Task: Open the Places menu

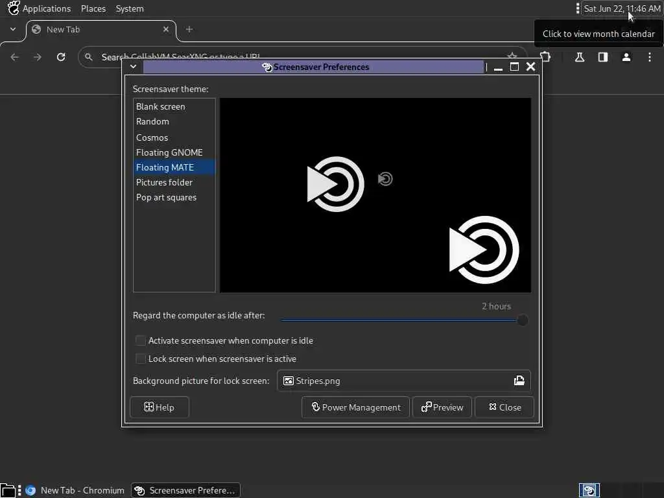Action: 93,8
